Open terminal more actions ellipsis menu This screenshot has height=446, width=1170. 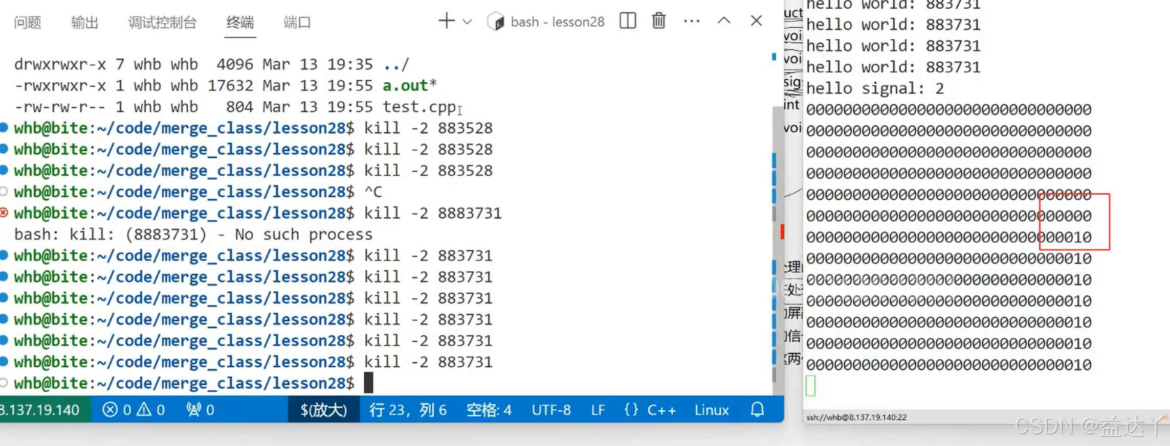click(x=692, y=21)
